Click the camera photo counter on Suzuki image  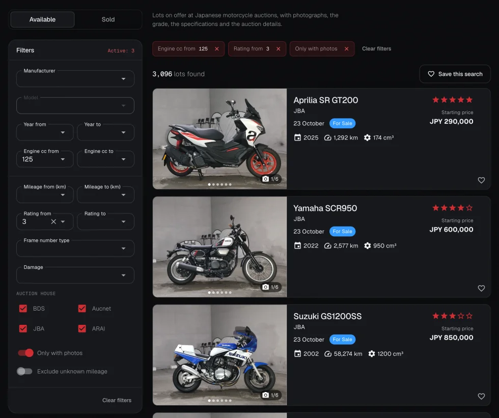coord(270,395)
